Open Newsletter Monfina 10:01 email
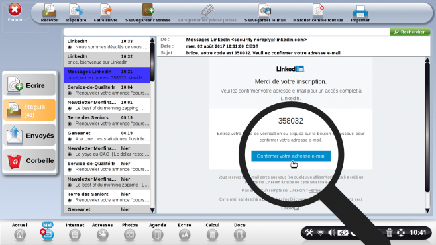Image resolution: width=436 pixels, height=245 pixels. point(107,105)
